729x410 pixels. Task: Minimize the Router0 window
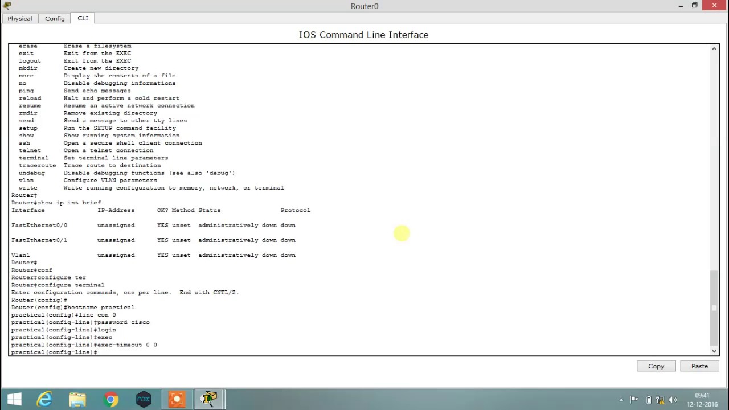681,6
